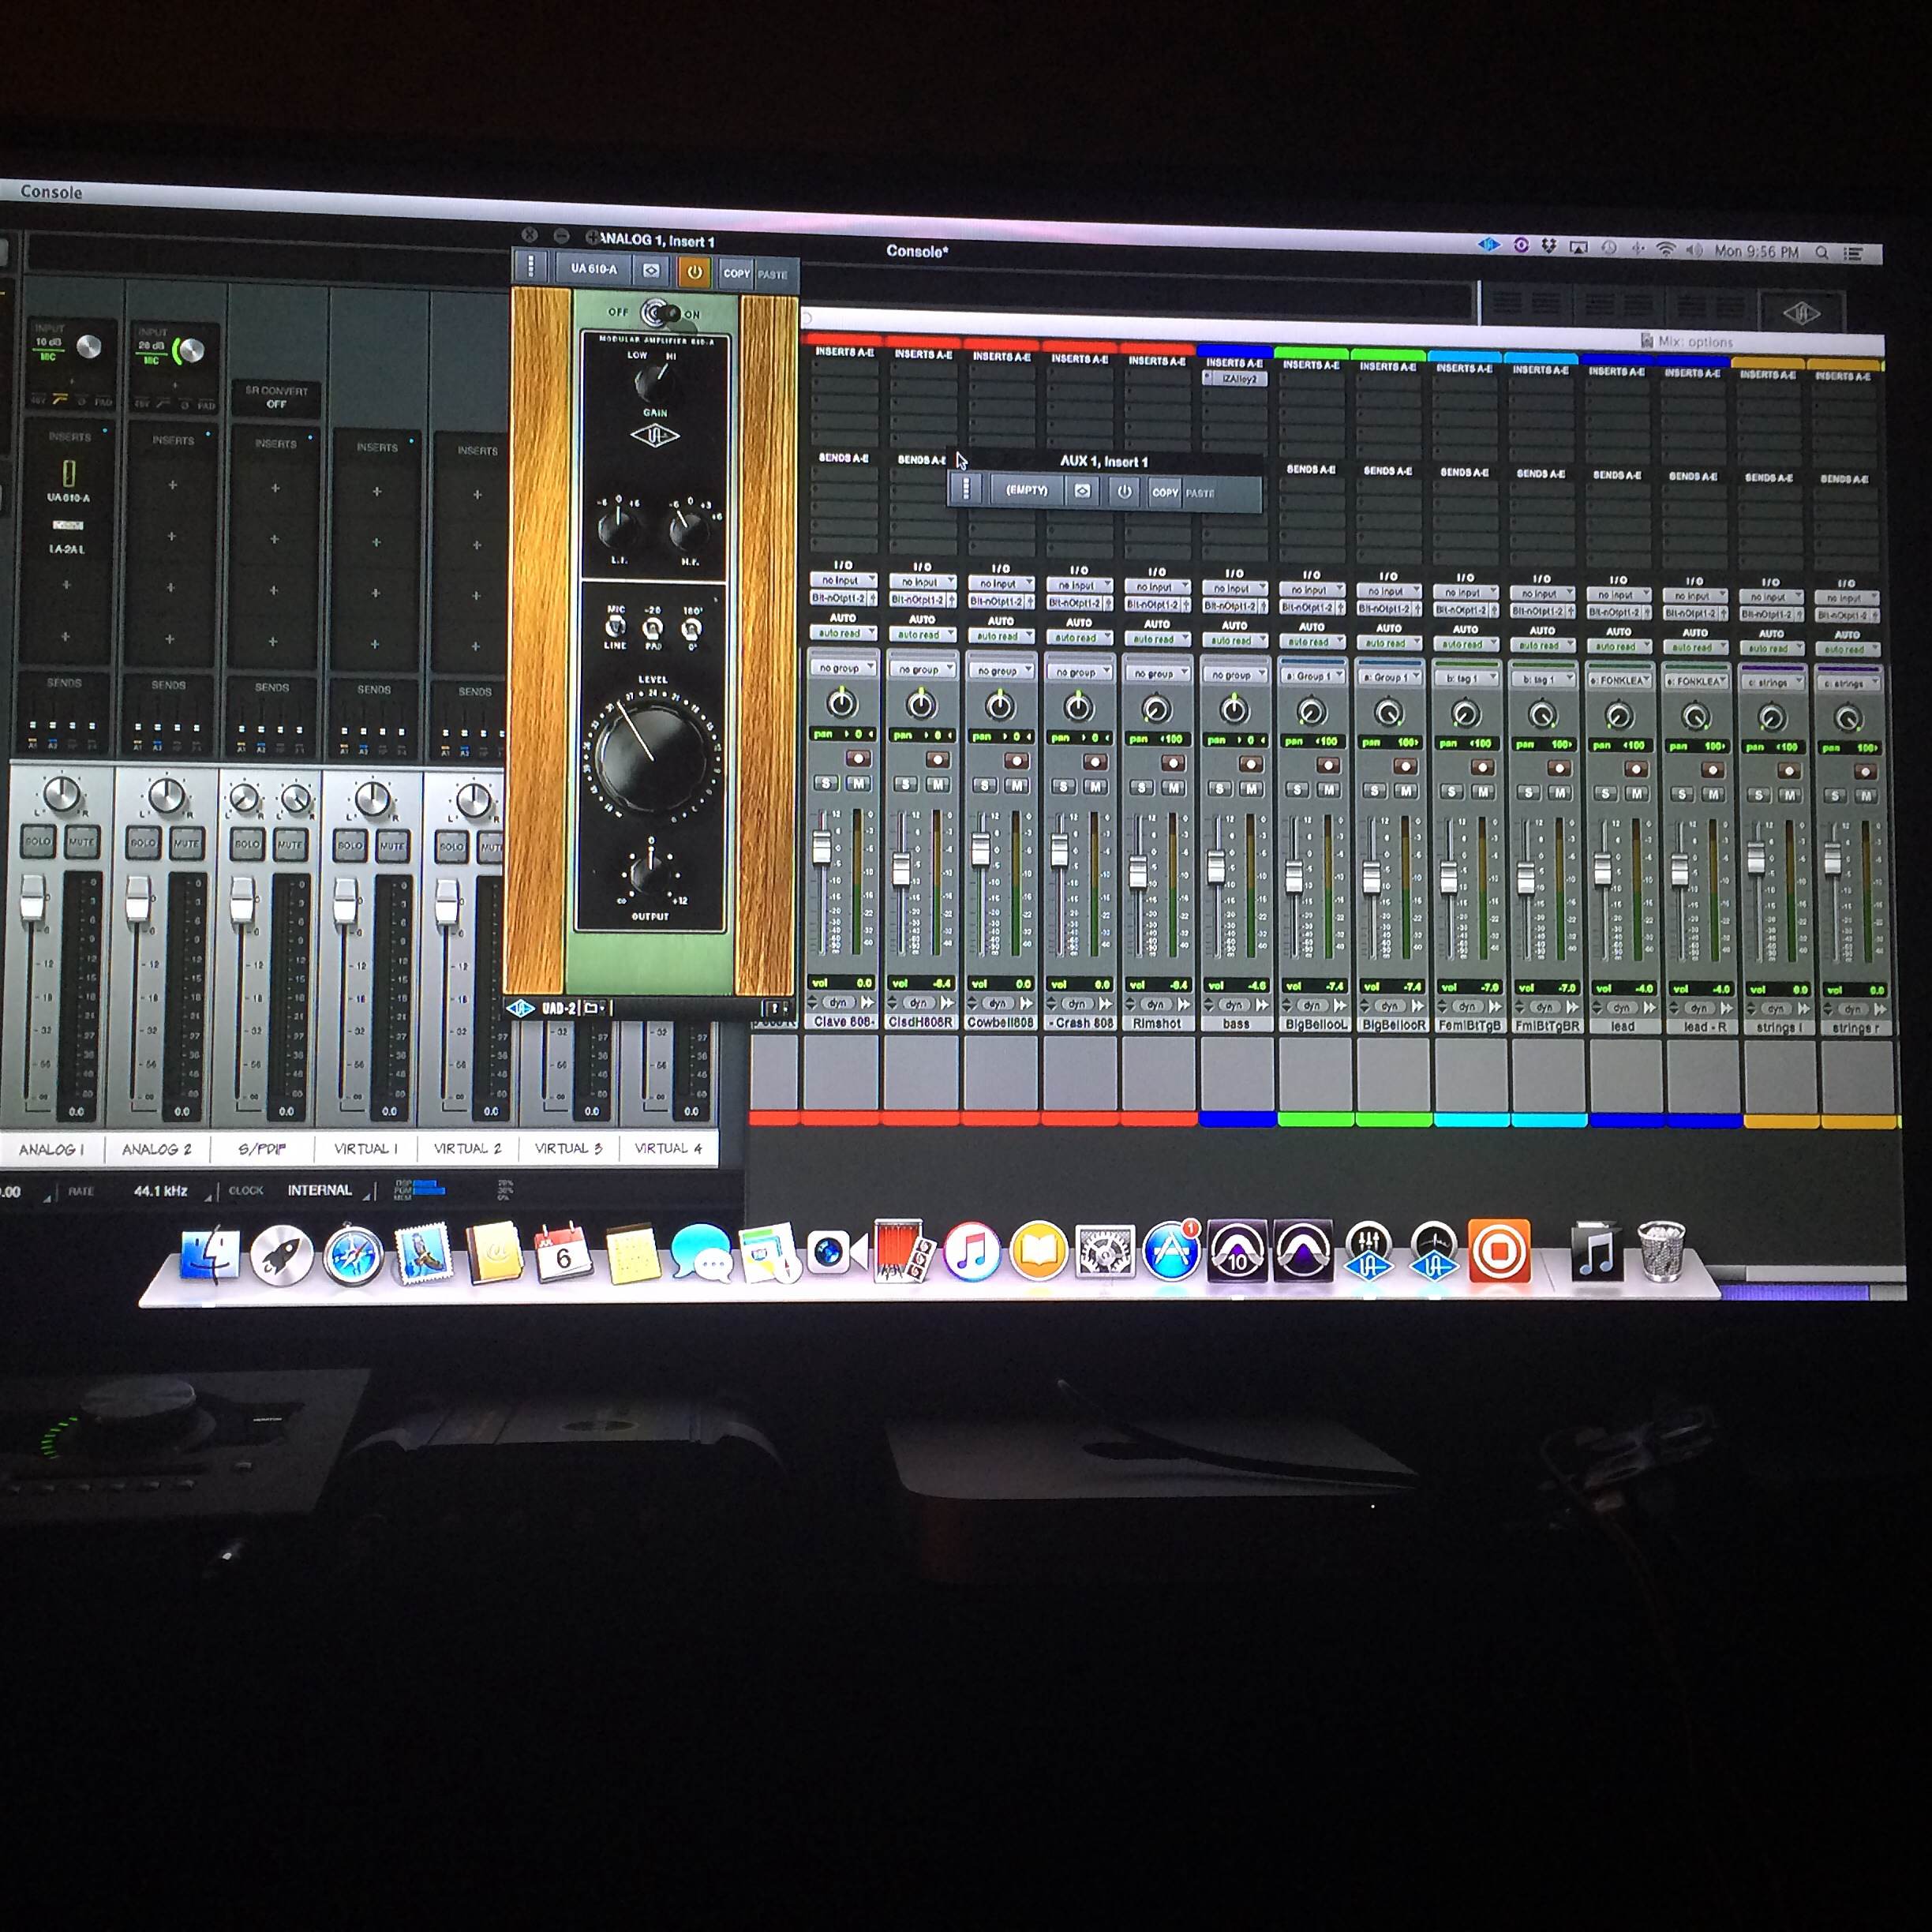
Task: Toggle the -20 PAD switch on the 610-A
Action: pos(653,629)
